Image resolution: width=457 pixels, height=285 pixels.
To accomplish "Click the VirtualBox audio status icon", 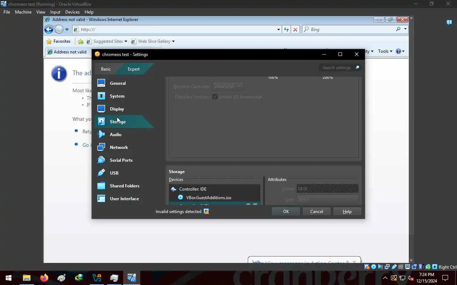I will point(380,267).
